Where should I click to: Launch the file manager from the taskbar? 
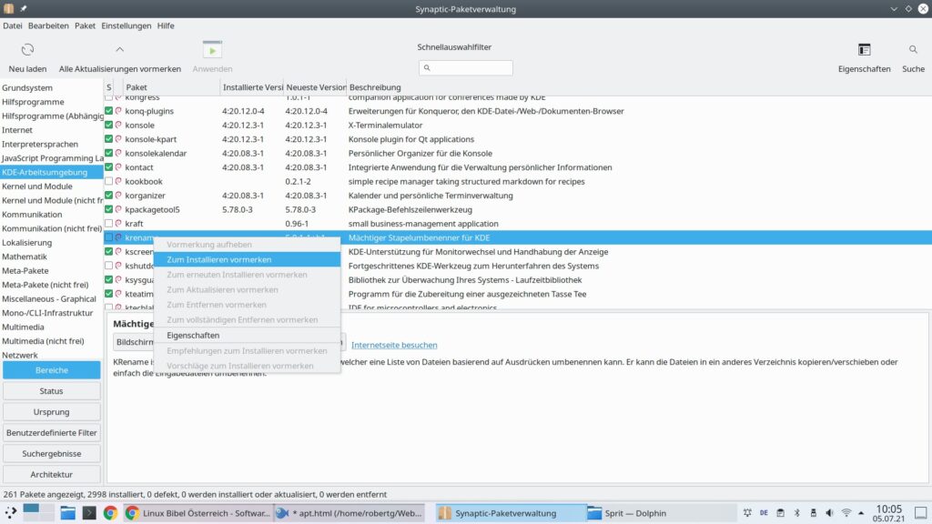[x=67, y=513]
